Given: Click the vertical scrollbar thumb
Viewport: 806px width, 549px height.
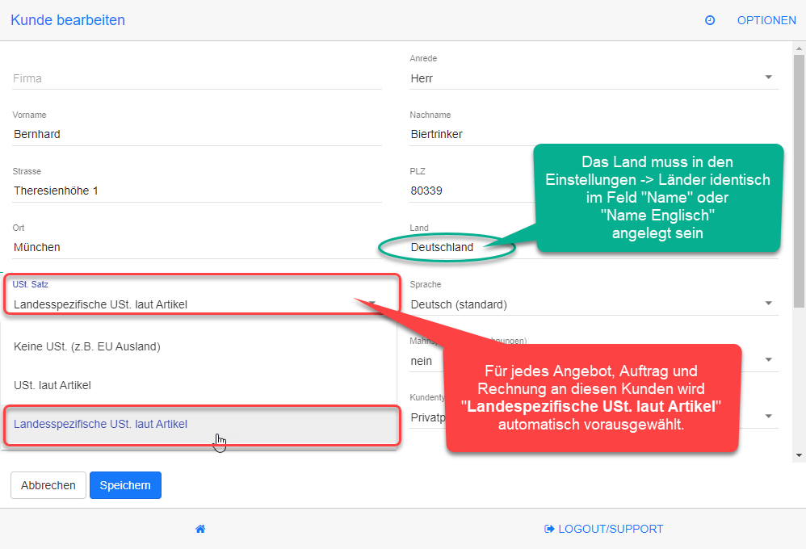Looking at the screenshot, I should (x=799, y=181).
